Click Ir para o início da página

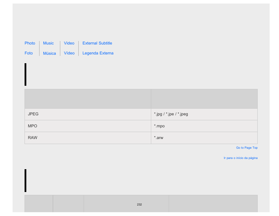241,158
